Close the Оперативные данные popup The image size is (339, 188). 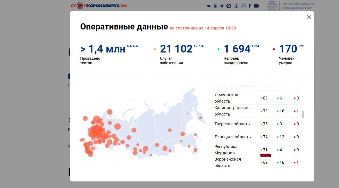click(309, 17)
